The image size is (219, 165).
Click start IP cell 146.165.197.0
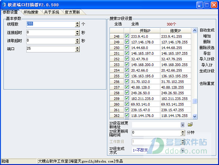click(x=145, y=53)
